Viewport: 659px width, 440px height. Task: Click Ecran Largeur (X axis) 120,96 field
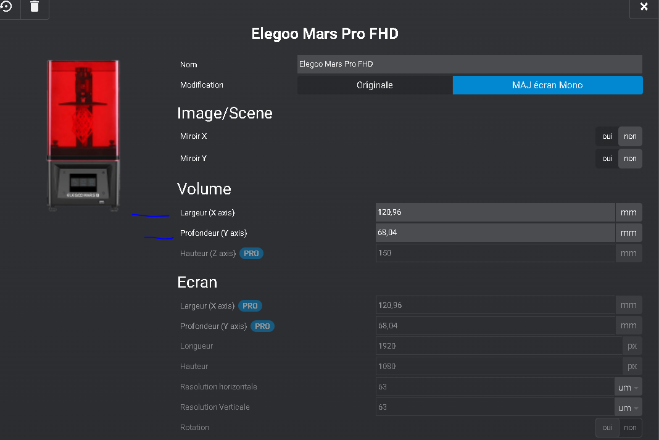coord(495,305)
